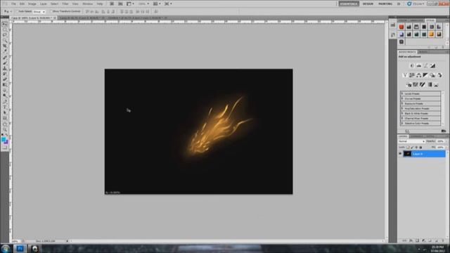
Task: Open the Filter menu
Action: point(65,4)
